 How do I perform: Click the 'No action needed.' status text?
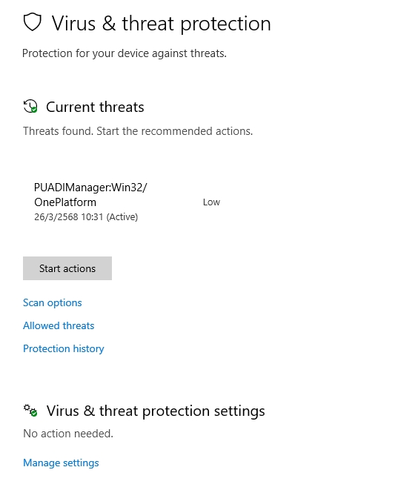[x=68, y=434]
